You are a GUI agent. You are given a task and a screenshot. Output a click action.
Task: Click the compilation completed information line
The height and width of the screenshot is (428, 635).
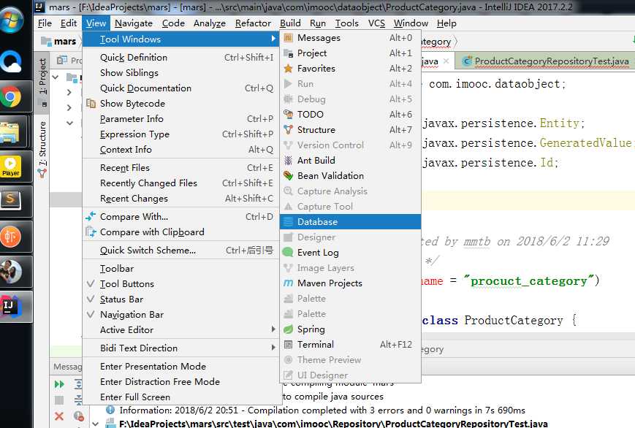pos(322,410)
